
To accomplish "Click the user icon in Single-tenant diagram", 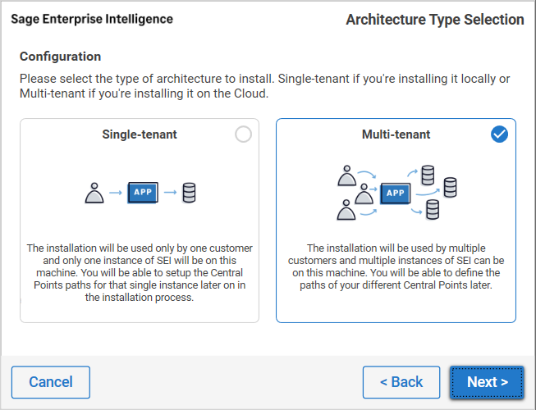I will (x=95, y=194).
